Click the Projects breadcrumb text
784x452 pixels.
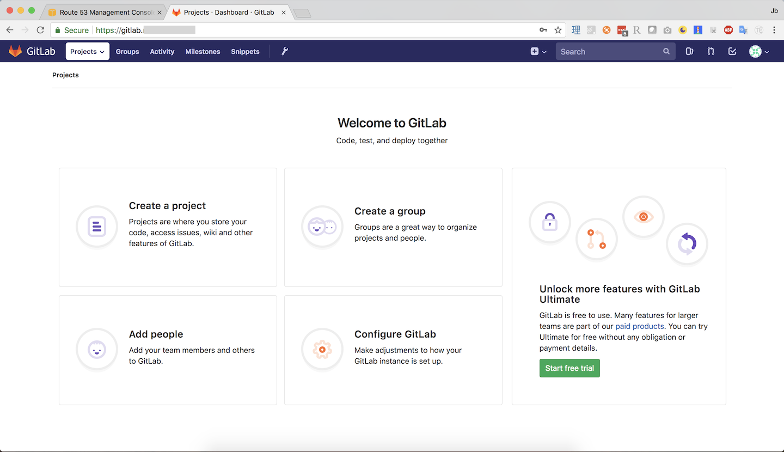click(x=65, y=75)
